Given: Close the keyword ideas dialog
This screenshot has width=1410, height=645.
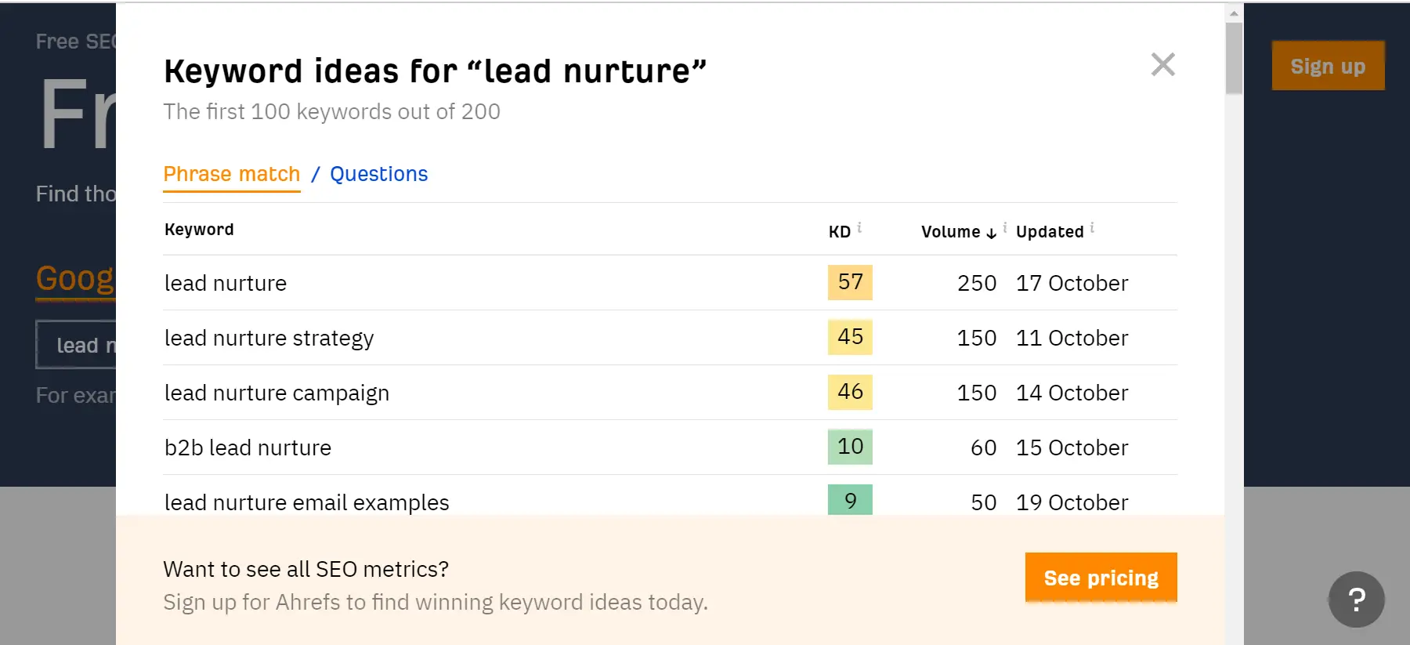Looking at the screenshot, I should click(x=1162, y=64).
